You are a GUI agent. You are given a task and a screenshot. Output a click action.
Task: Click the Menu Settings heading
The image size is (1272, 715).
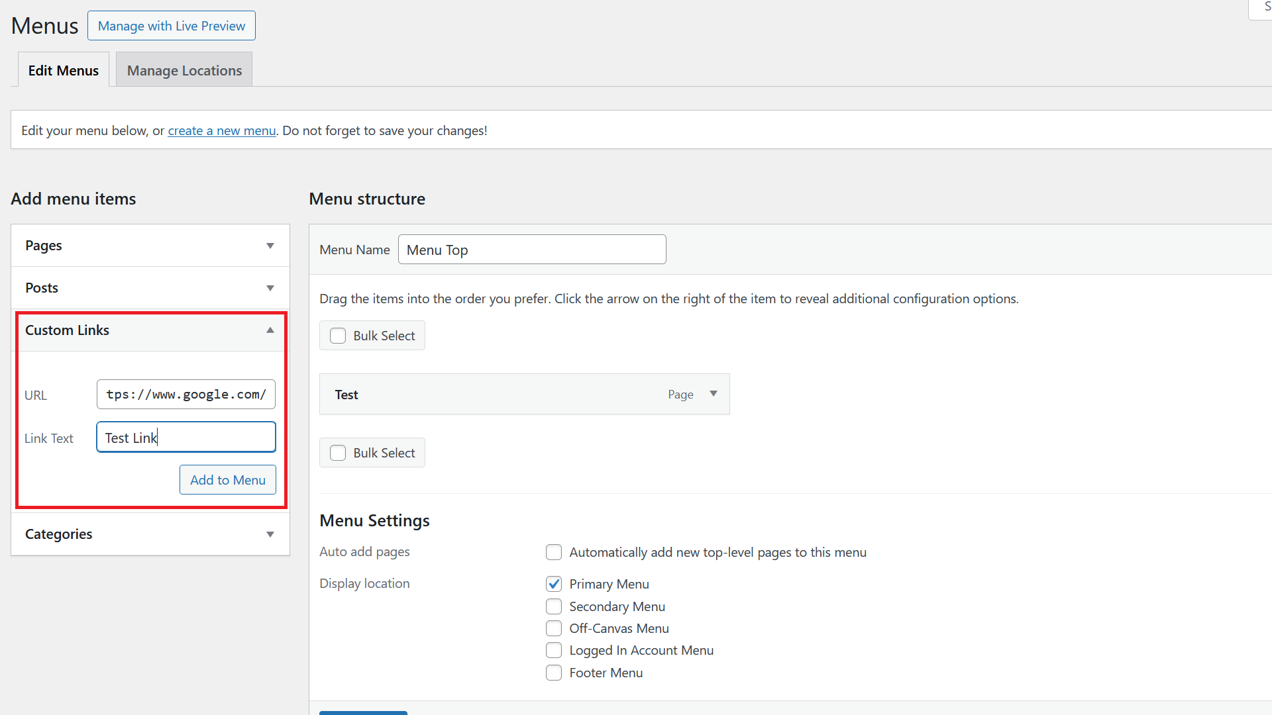(x=374, y=520)
